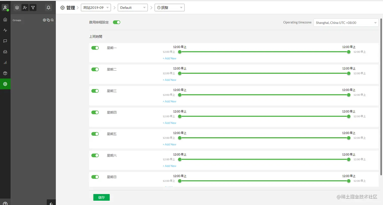
Task: Toggle the 星期四 switch
Action: point(95,112)
